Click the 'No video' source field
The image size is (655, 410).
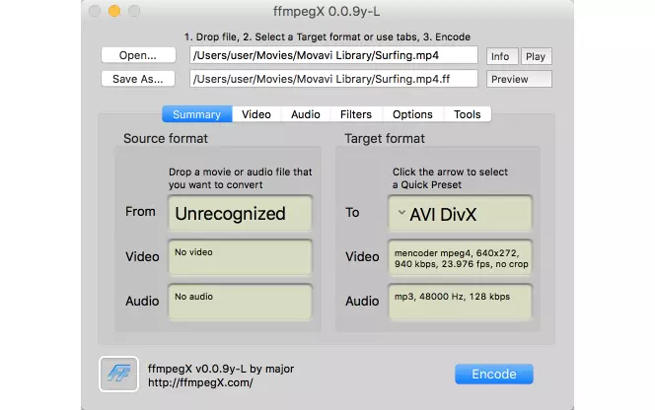point(240,257)
